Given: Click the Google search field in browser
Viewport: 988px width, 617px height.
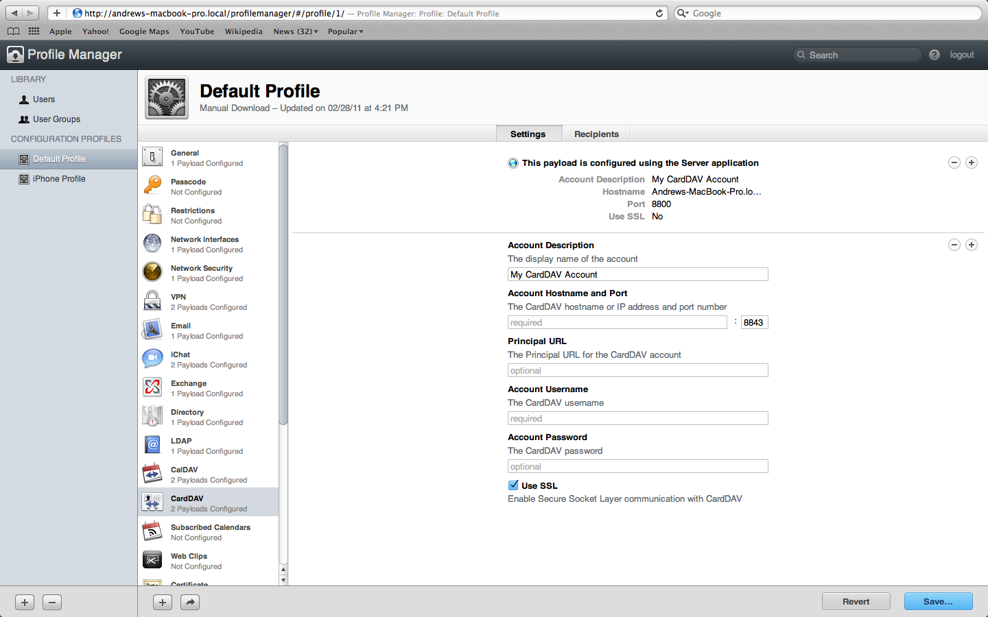Looking at the screenshot, I should [828, 13].
